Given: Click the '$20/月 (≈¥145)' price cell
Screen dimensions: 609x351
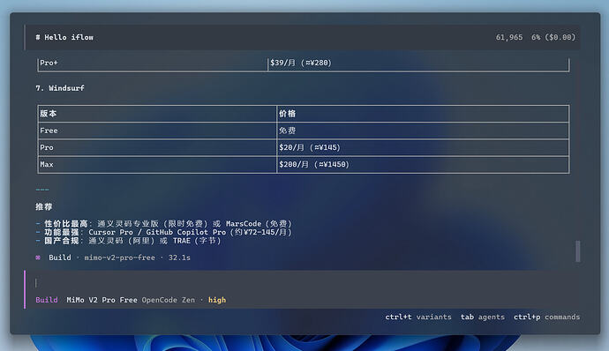Looking at the screenshot, I should point(423,147).
